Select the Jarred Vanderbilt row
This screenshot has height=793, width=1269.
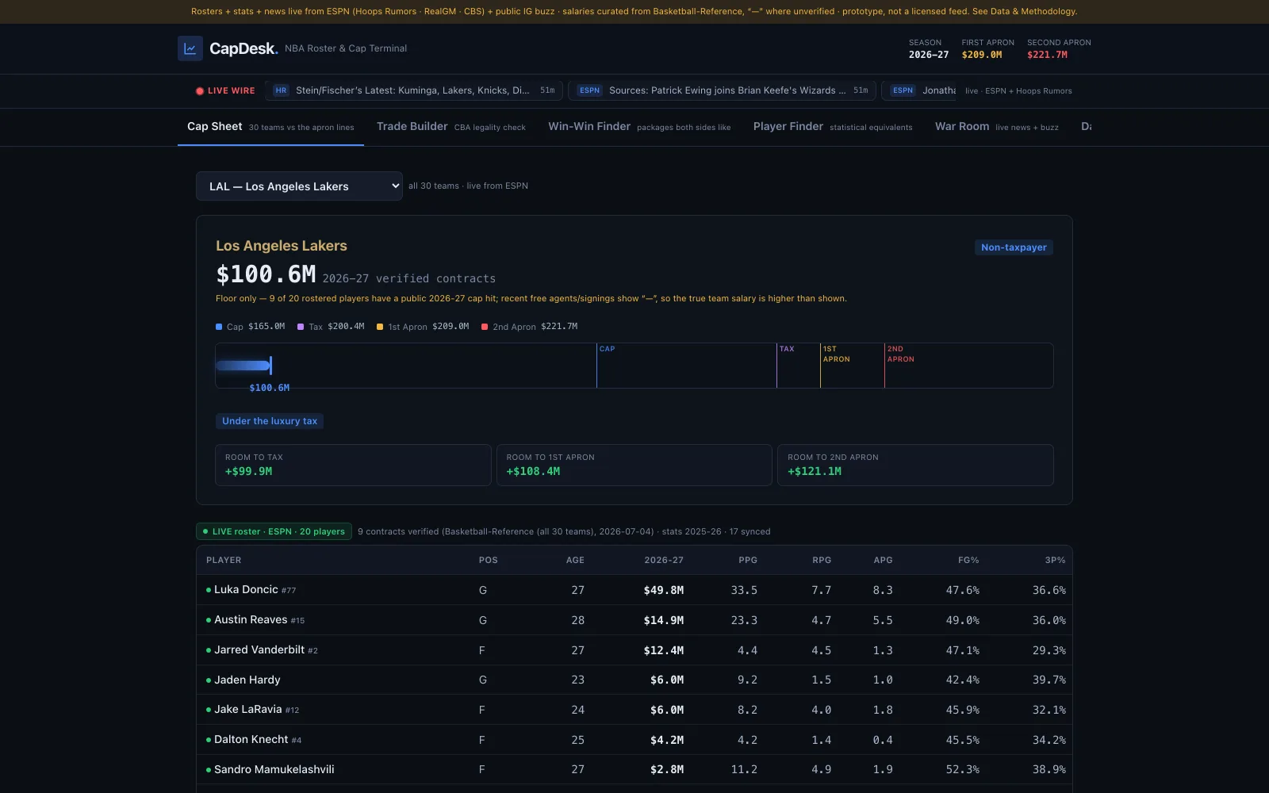click(x=634, y=650)
